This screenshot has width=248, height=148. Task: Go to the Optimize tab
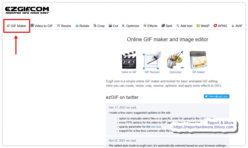pos(130,26)
